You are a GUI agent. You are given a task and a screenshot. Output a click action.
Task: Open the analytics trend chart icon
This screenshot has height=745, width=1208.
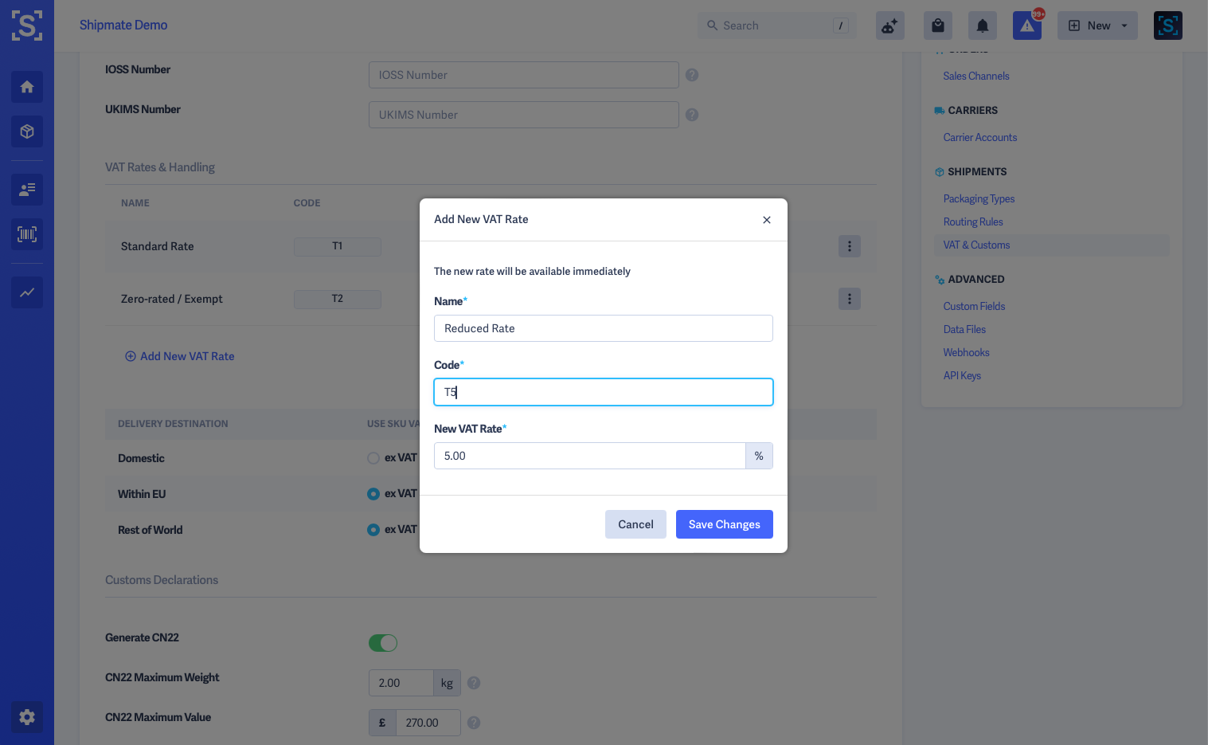point(27,292)
